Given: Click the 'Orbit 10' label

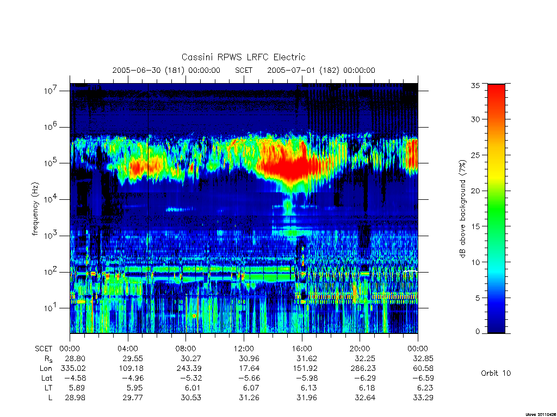Looking at the screenshot, I should click(496, 373).
